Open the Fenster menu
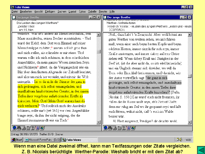The width and height of the screenshot is (205, 154). [x=103, y=12]
